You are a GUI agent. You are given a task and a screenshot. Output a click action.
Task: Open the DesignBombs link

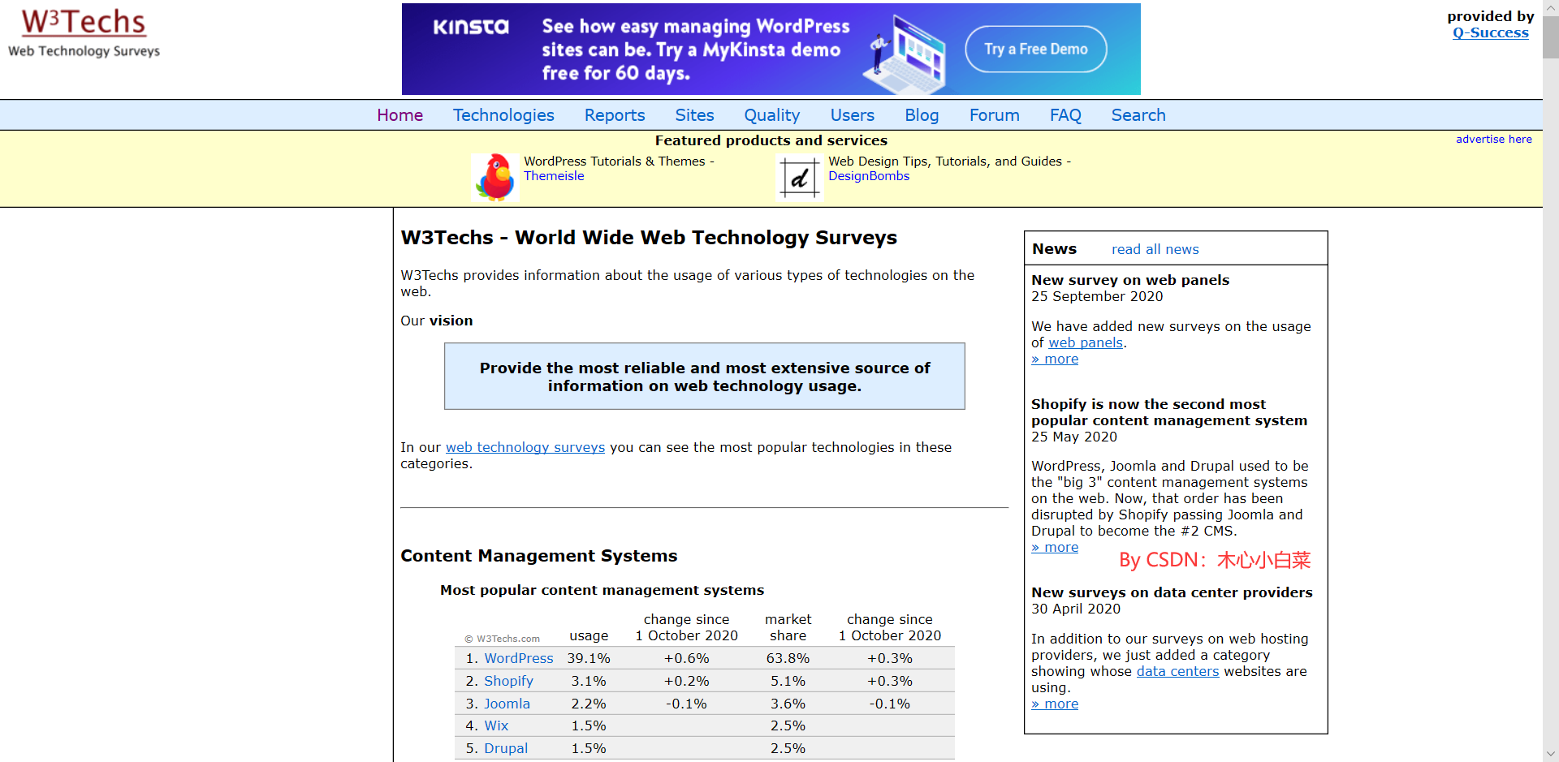[x=869, y=176]
